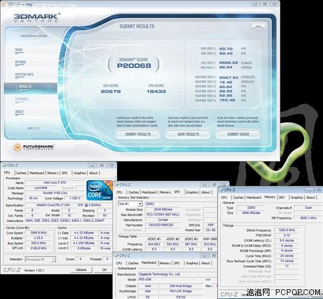
Task: Switch to Caches tab in CPU-Z Mainboard window
Action: 133,263
